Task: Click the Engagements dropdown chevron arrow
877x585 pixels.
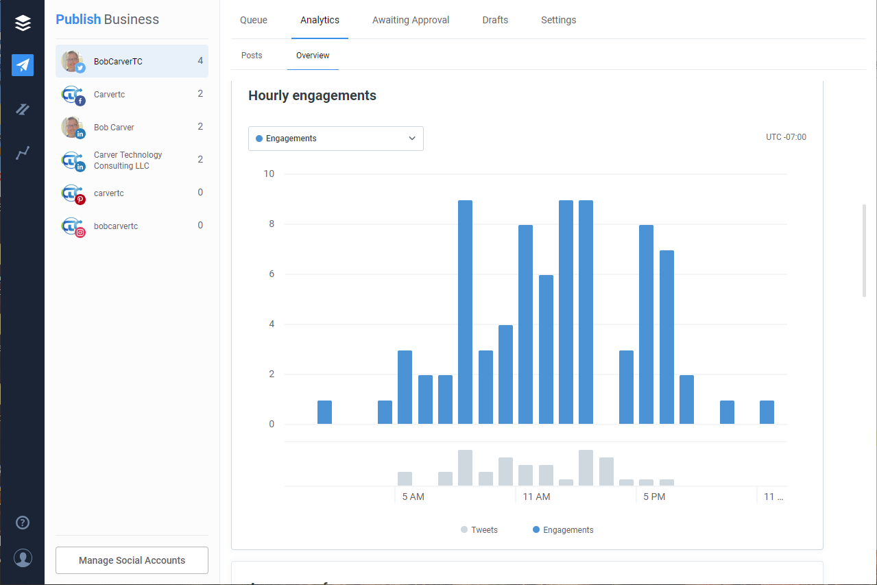Action: coord(412,139)
